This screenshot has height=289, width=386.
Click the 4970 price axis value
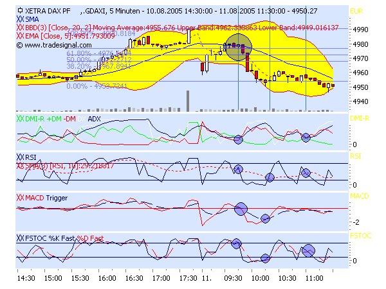pos(360,58)
